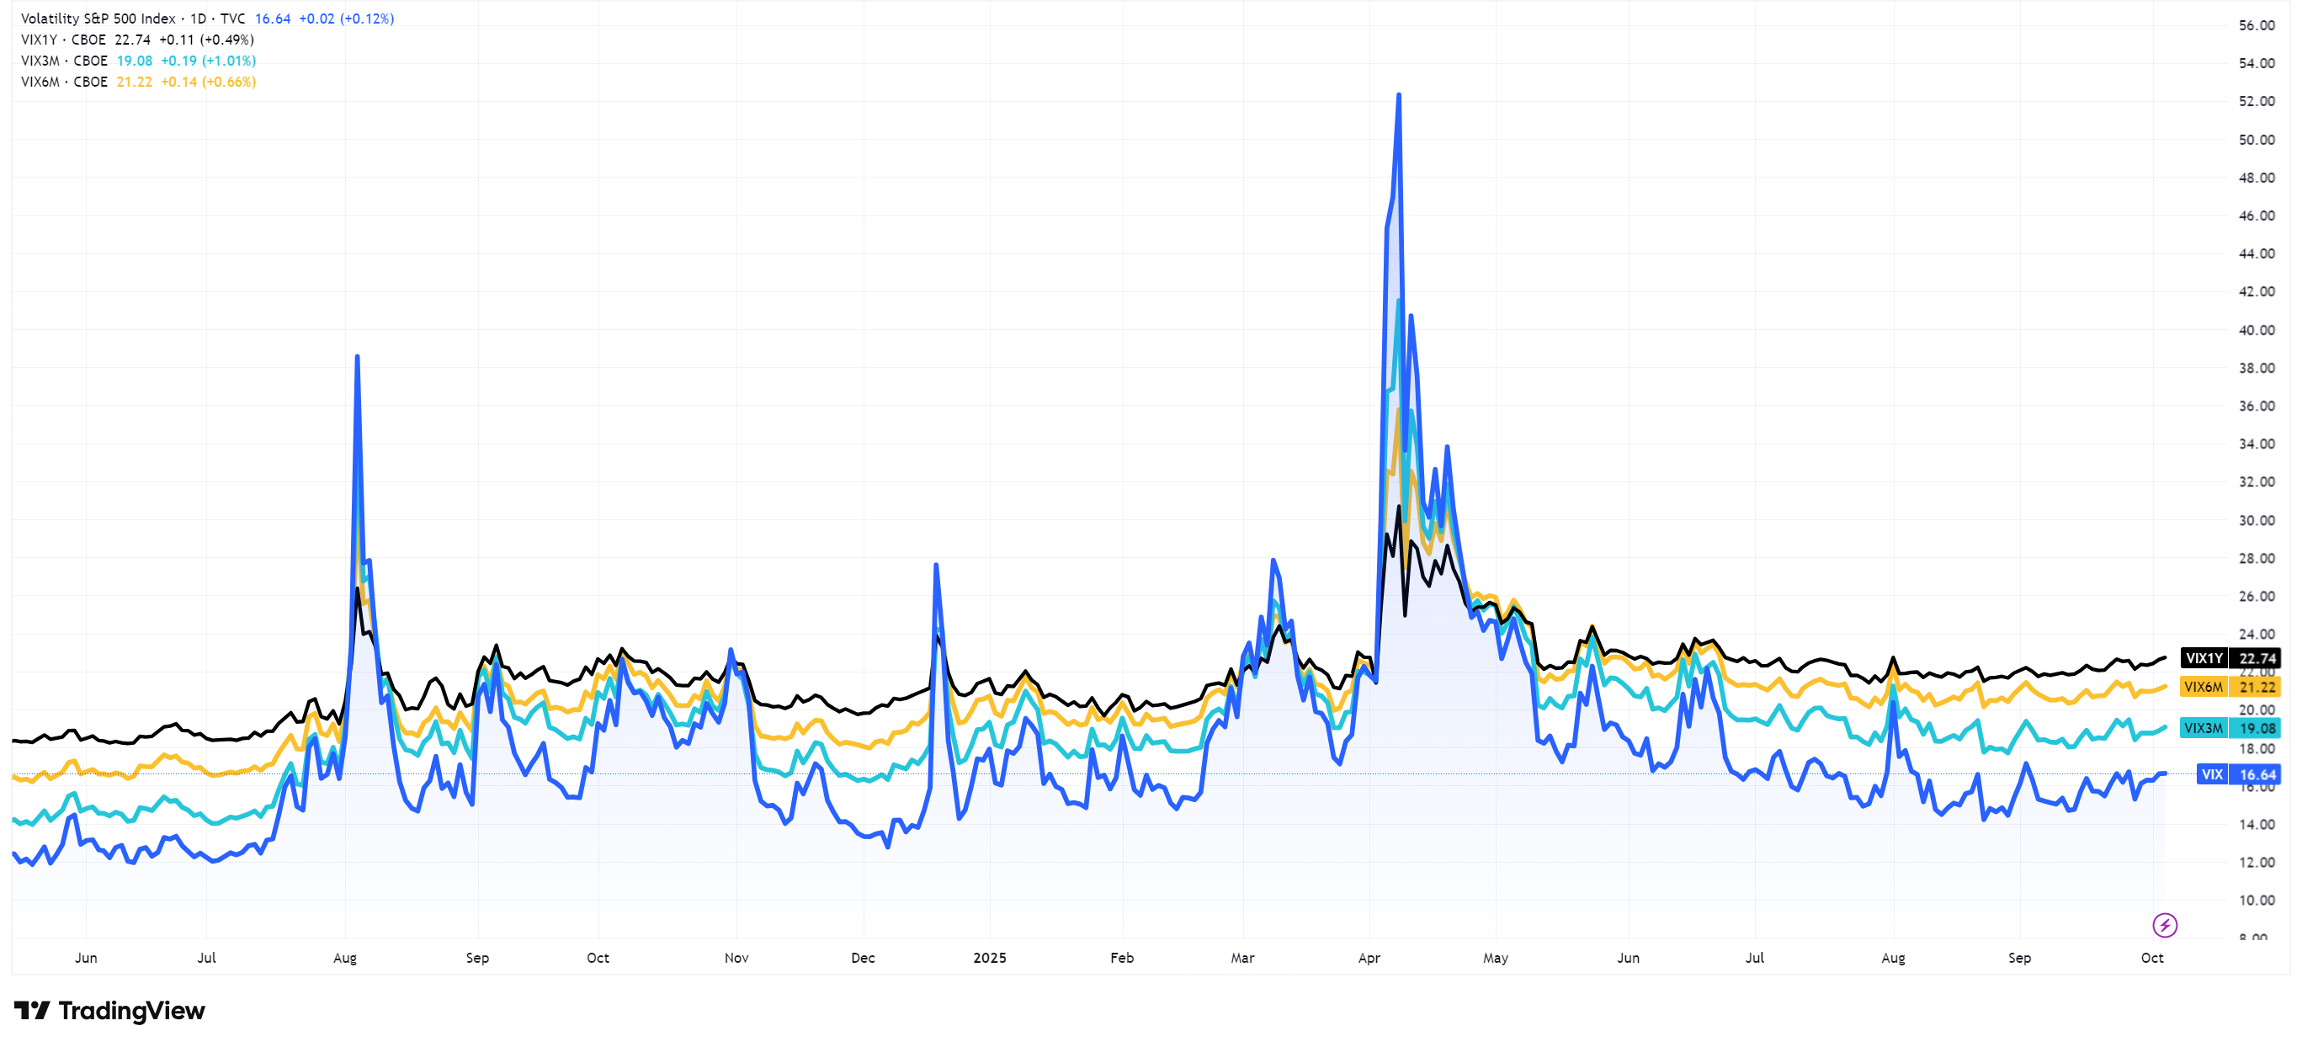Select VIX3M CBOE legend entry

(x=64, y=61)
